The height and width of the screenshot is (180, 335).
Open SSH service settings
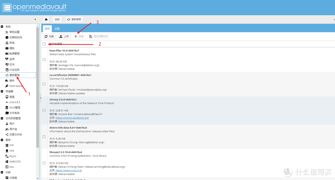[10, 167]
